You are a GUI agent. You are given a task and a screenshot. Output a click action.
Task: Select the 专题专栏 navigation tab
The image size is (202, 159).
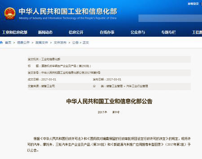168,32
